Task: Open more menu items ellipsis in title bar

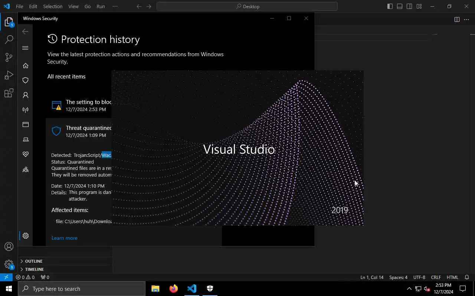Action: 115,6
